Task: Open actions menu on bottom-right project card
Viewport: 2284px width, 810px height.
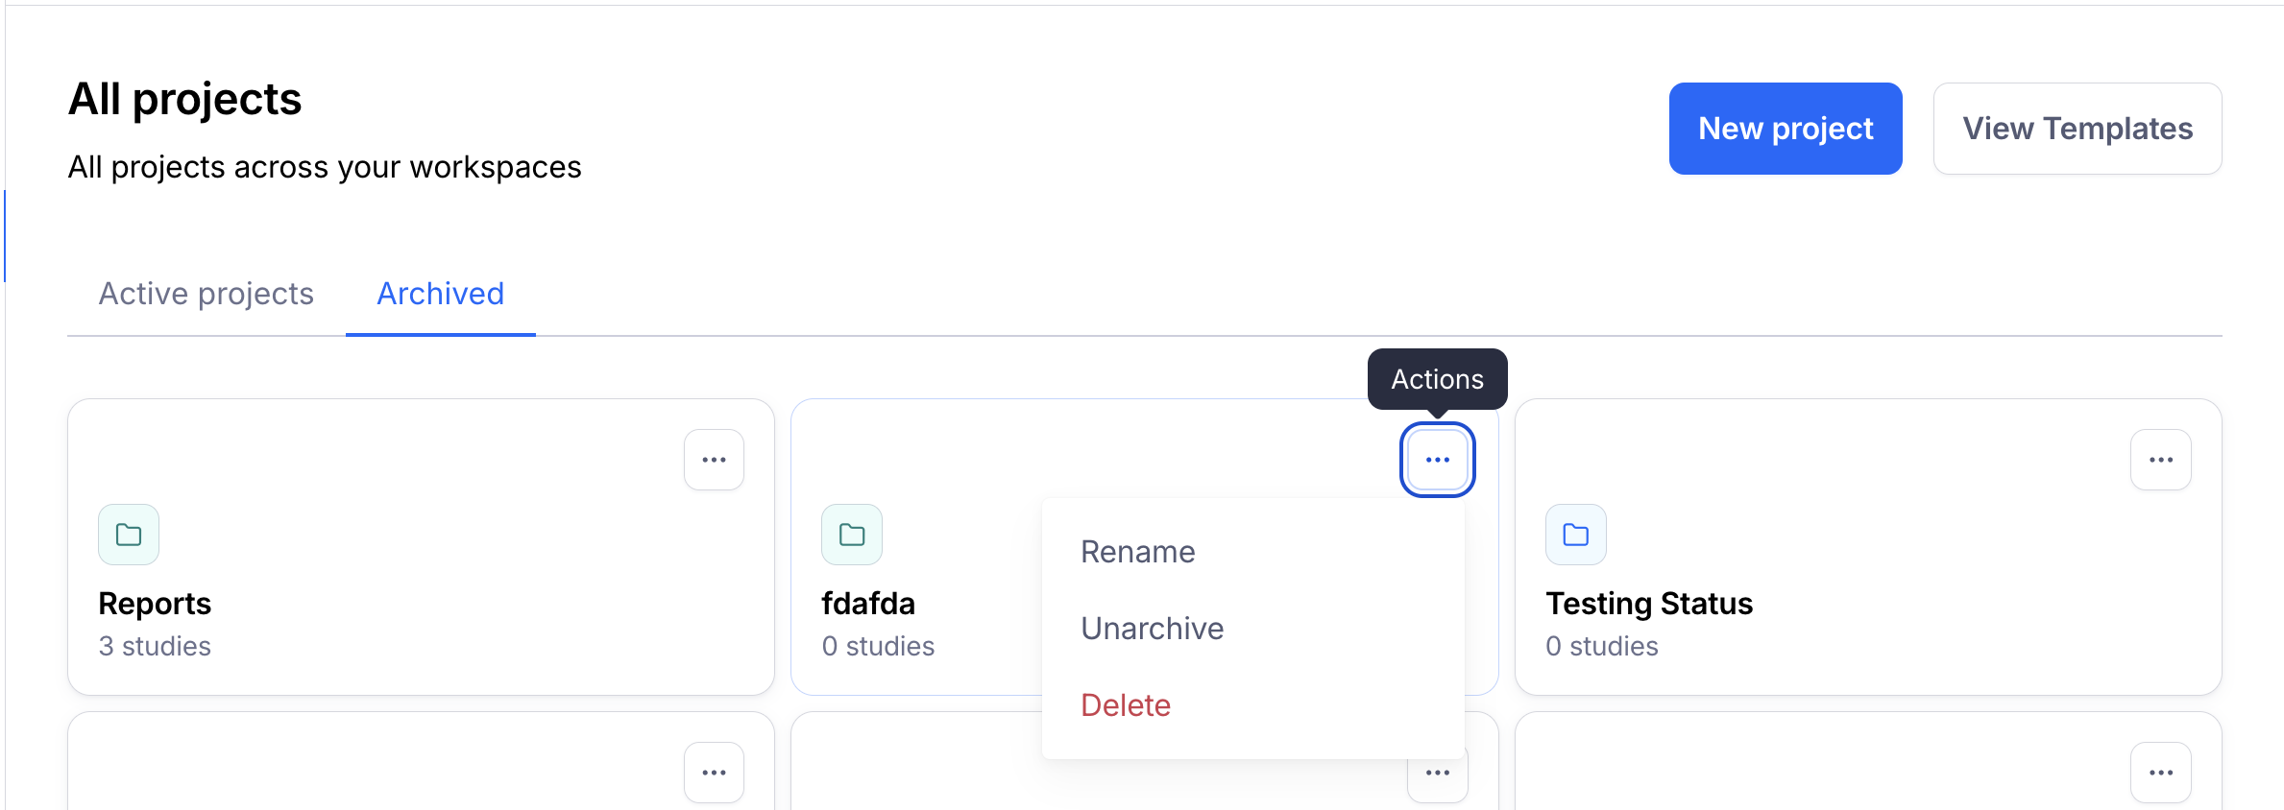Action: (x=2160, y=773)
